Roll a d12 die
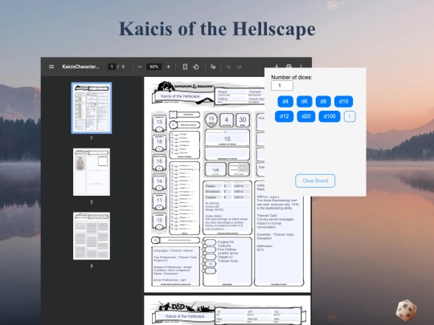The height and width of the screenshot is (325, 434). 284,116
